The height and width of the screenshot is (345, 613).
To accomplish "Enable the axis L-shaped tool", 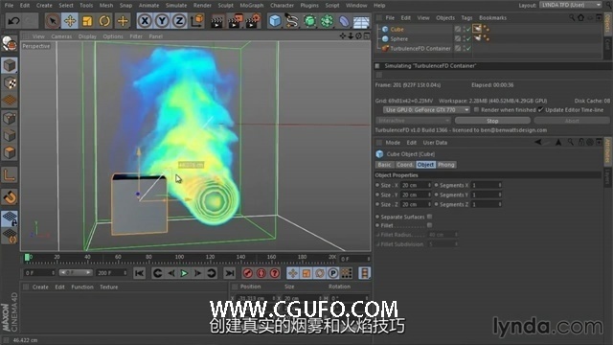I will pos(10,174).
